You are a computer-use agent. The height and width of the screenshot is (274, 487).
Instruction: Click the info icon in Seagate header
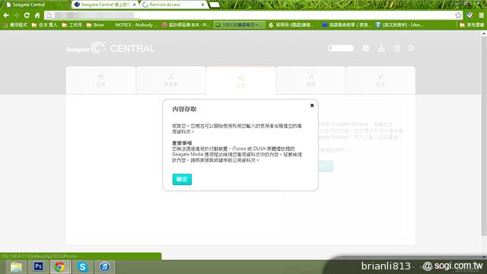click(x=396, y=48)
